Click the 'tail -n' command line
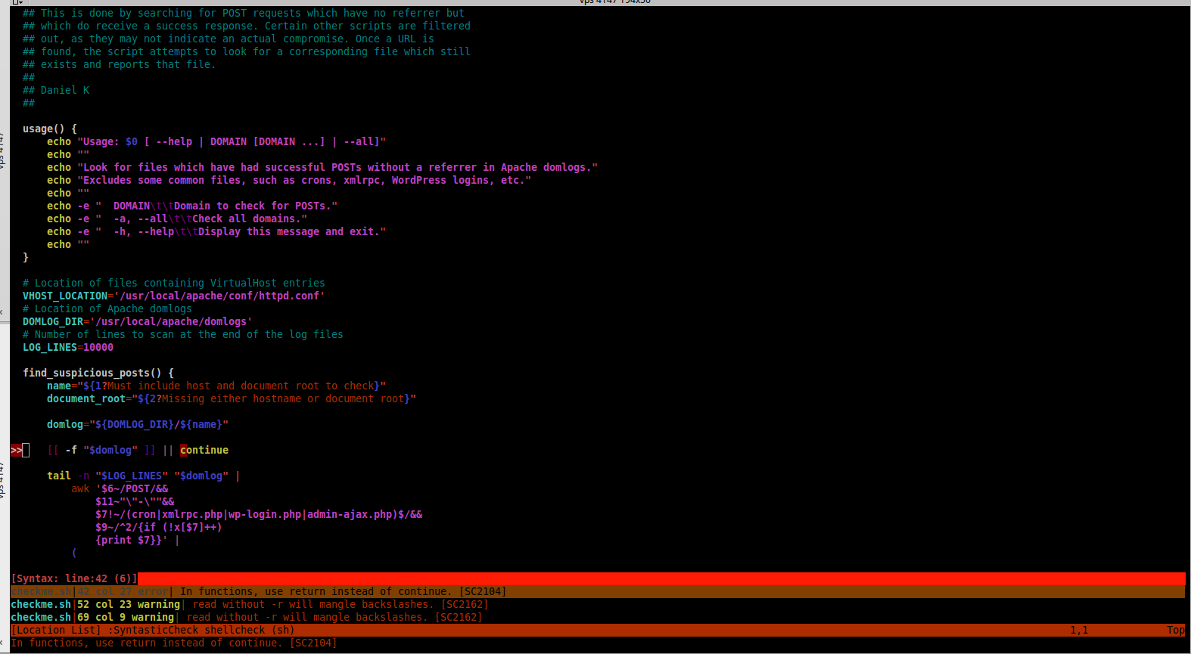The width and height of the screenshot is (1191, 654). click(x=143, y=476)
